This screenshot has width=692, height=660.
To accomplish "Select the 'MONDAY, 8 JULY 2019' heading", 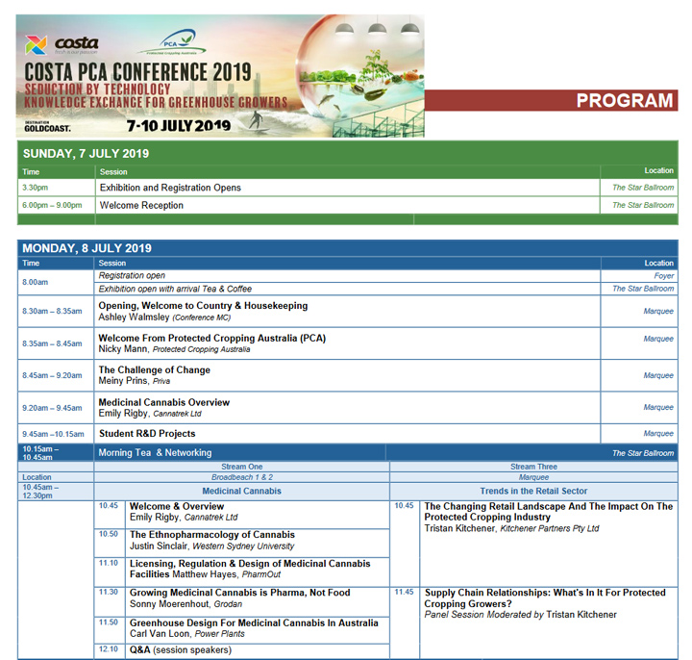I will tap(86, 248).
